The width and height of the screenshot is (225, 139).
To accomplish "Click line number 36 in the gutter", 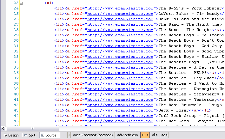I will tap(16, 73).
